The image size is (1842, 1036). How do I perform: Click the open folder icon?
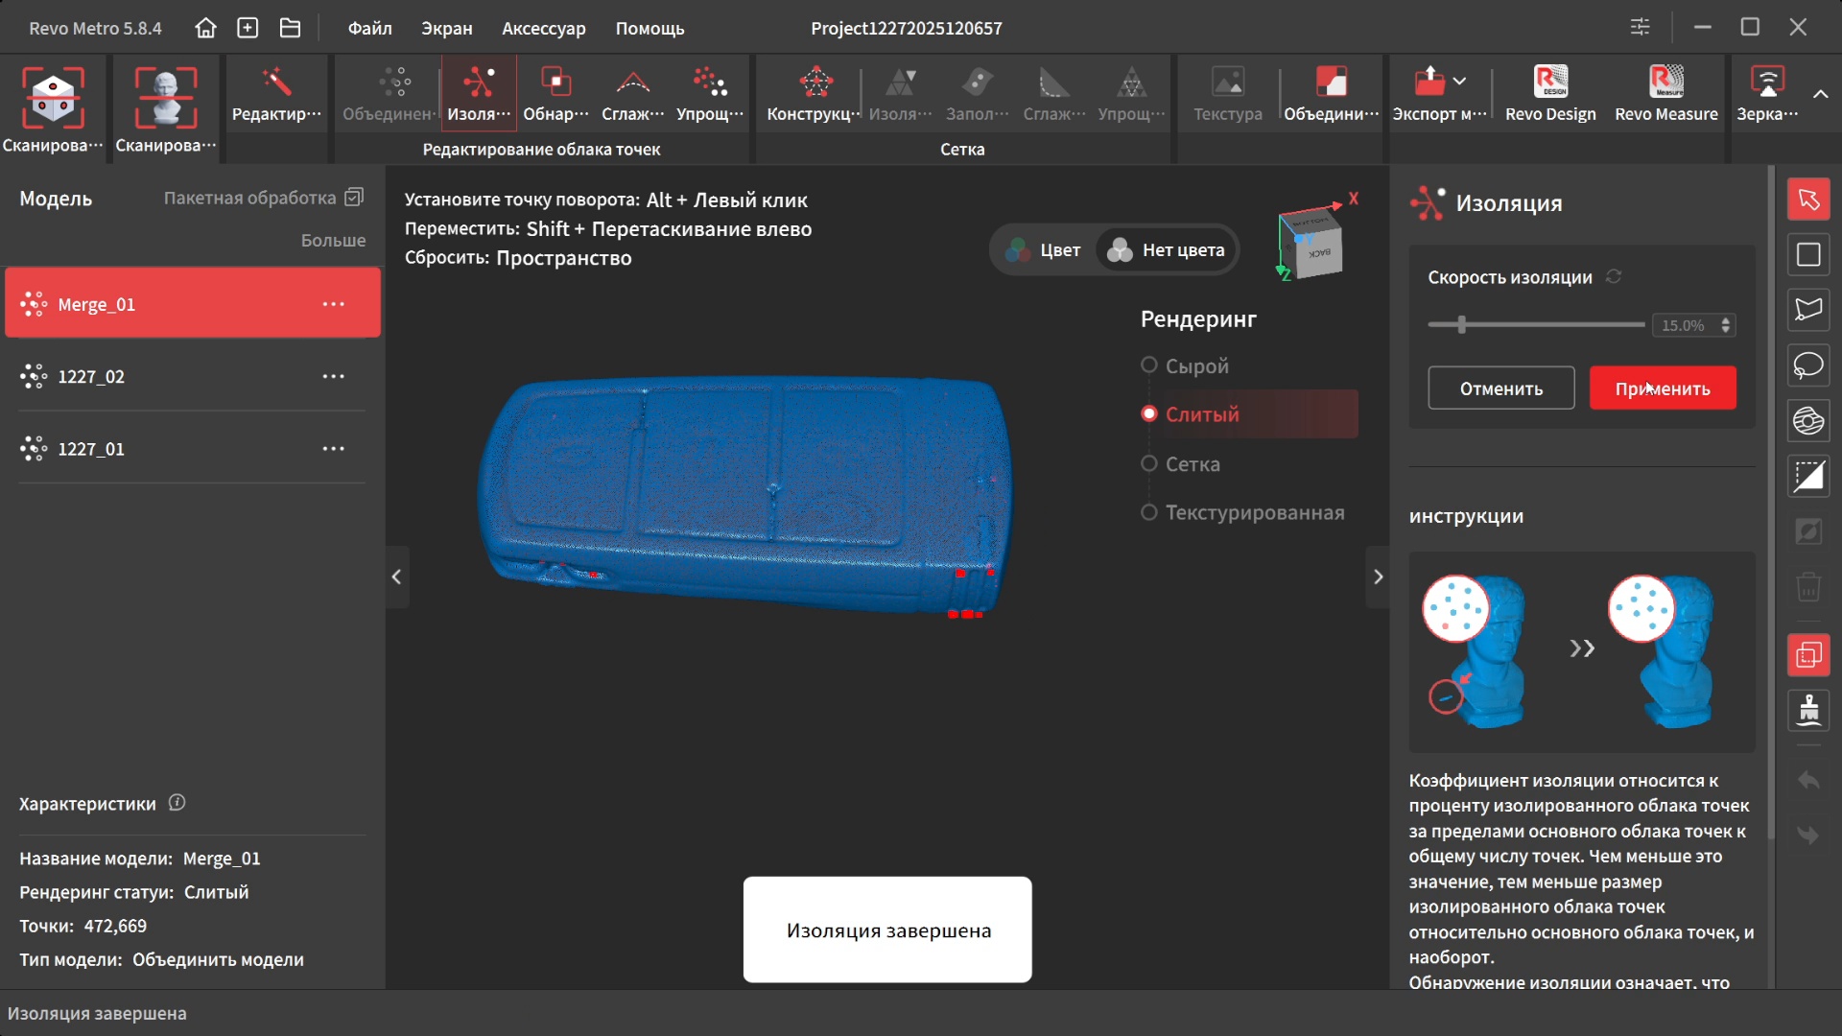pyautogui.click(x=290, y=28)
